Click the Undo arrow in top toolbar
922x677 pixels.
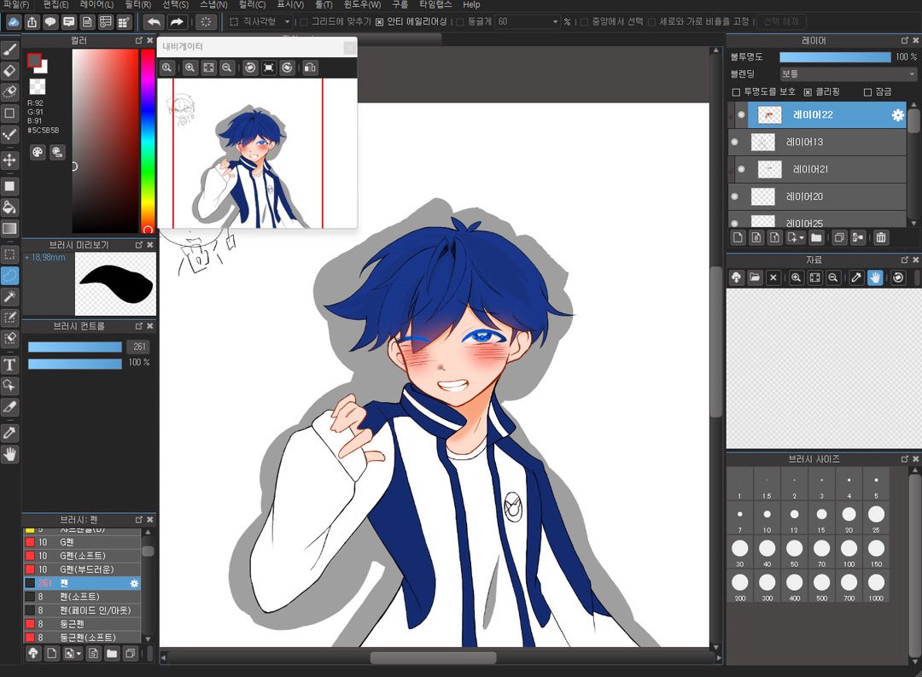154,22
